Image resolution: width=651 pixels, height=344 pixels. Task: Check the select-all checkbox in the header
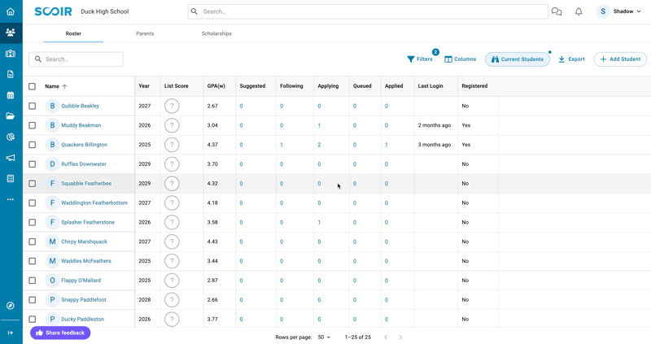(33, 86)
